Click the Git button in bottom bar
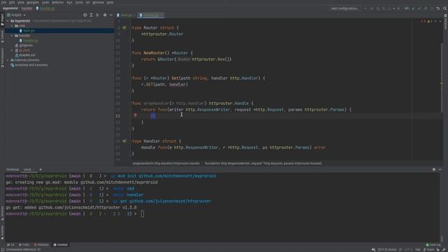 [x=11, y=245]
